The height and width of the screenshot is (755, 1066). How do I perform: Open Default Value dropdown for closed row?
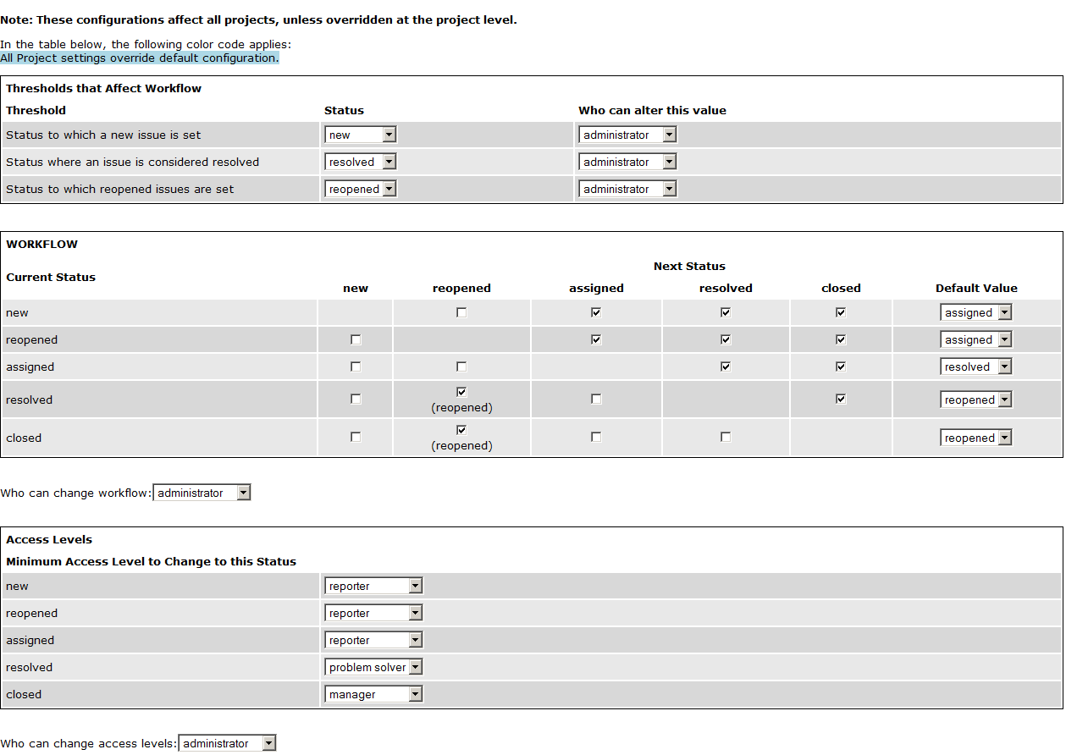(976, 438)
